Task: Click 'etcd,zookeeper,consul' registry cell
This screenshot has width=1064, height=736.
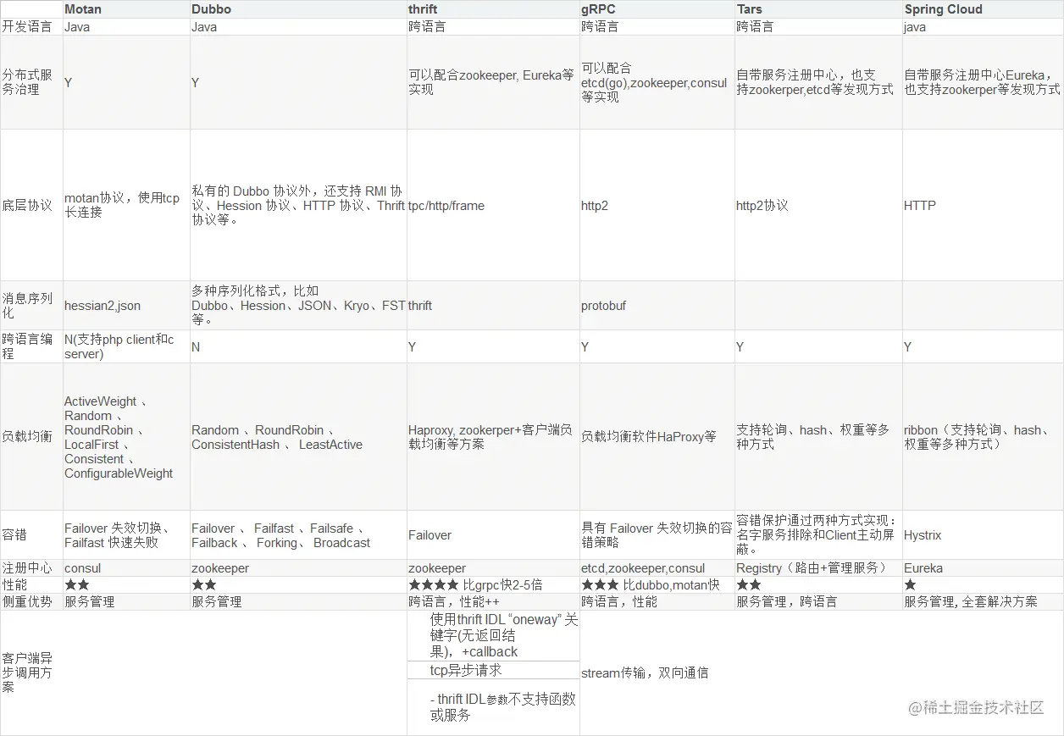Action: coord(643,568)
